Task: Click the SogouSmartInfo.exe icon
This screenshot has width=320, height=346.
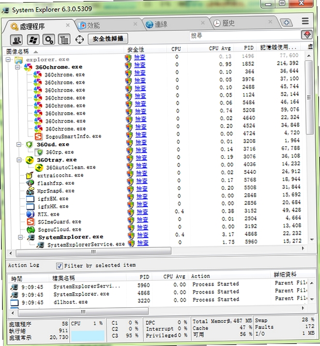Action: coord(38,137)
